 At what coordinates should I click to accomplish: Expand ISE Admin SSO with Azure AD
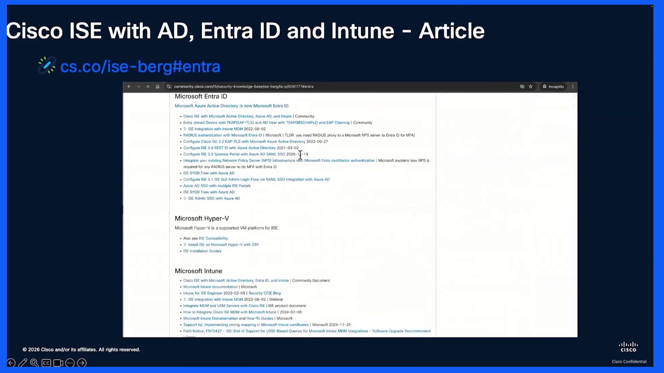click(185, 198)
